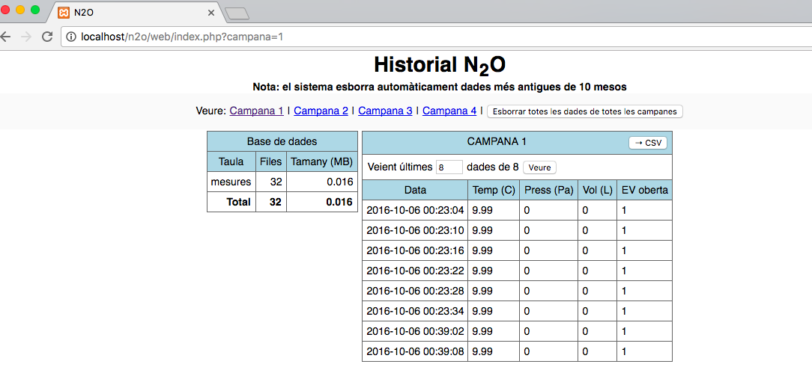Open the Campana 3 link
Image resolution: width=812 pixels, height=376 pixels.
pos(385,111)
